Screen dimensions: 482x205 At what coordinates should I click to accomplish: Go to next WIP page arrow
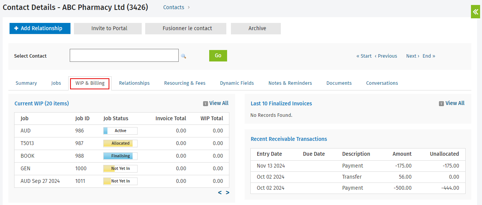[227, 192]
